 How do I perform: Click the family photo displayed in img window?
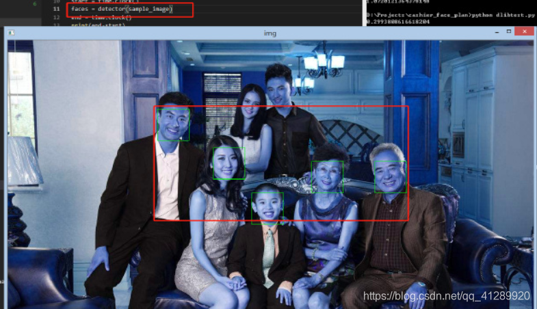click(x=271, y=174)
